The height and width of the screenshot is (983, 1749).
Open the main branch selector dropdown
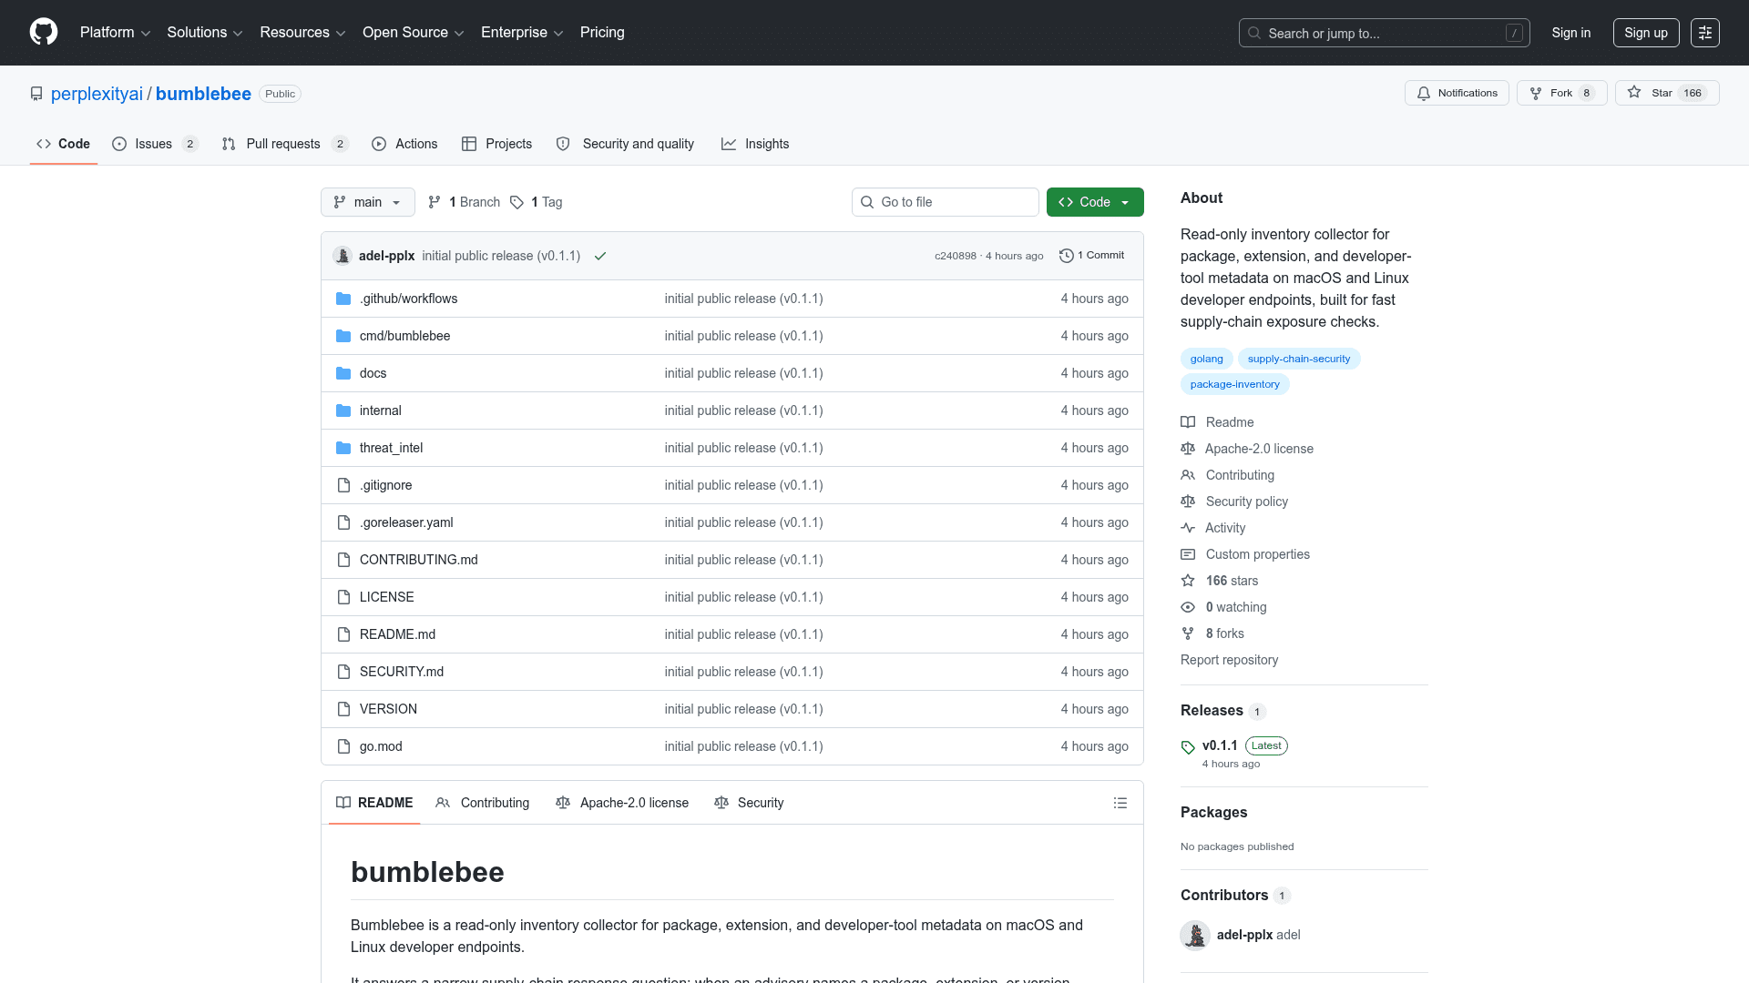(368, 202)
